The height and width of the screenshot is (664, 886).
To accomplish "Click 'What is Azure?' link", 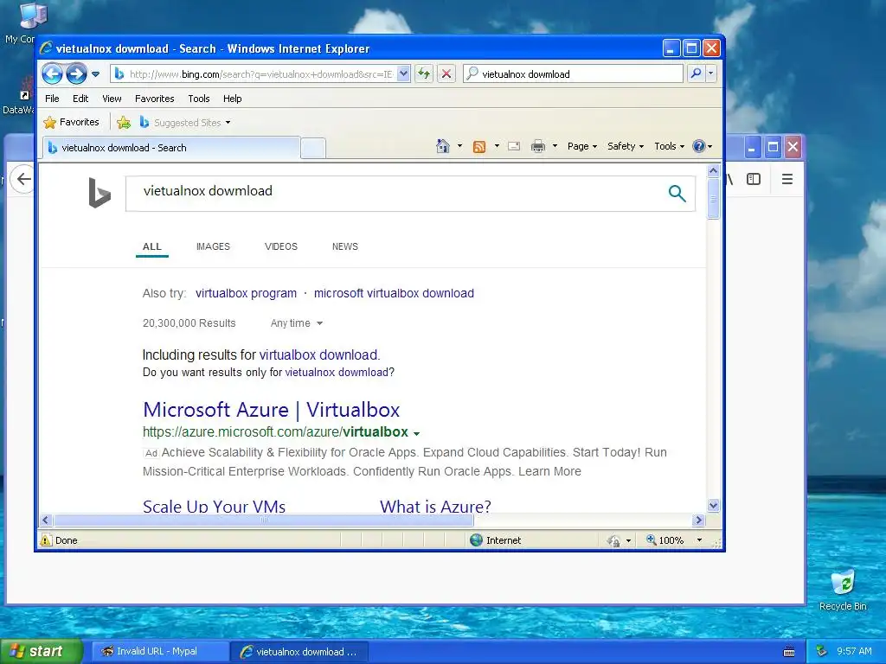I will [x=435, y=507].
